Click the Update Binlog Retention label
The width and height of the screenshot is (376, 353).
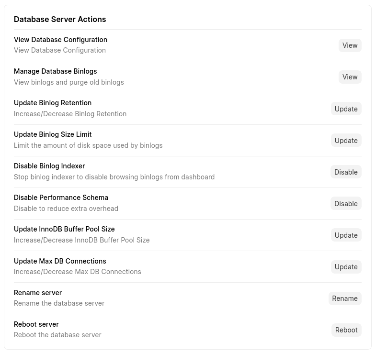pos(53,103)
